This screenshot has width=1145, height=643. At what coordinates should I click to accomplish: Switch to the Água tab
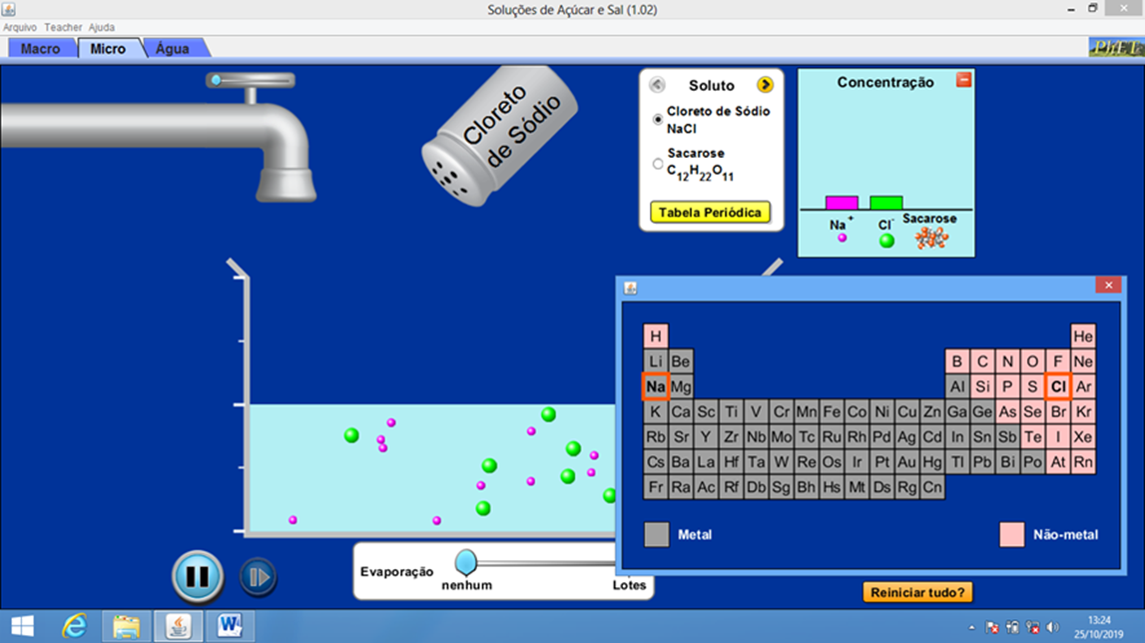click(173, 48)
